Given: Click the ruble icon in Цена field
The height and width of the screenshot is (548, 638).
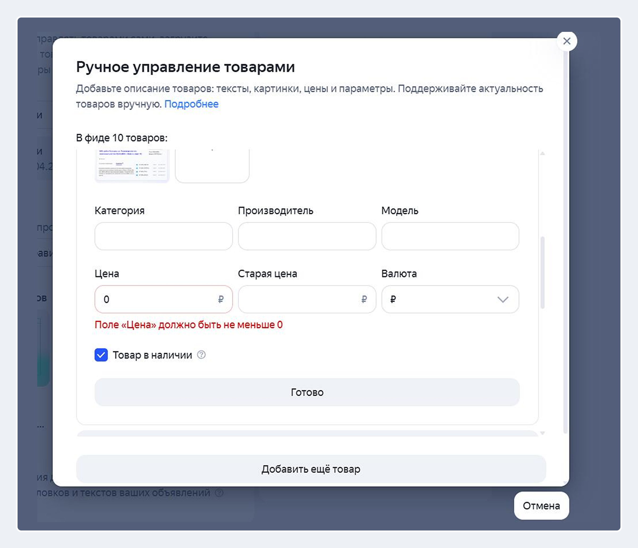Looking at the screenshot, I should pos(221,299).
